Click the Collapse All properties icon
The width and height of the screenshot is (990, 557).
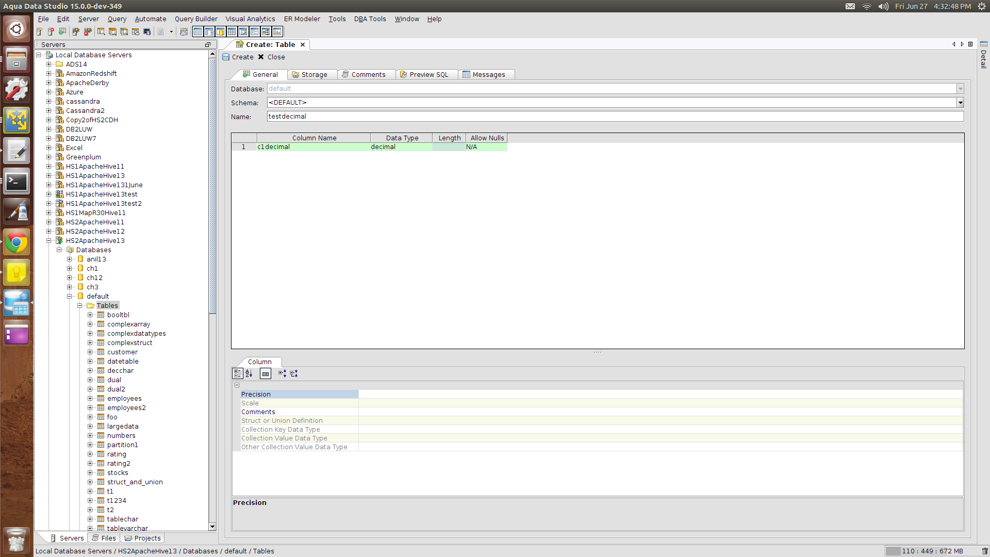pyautogui.click(x=294, y=373)
